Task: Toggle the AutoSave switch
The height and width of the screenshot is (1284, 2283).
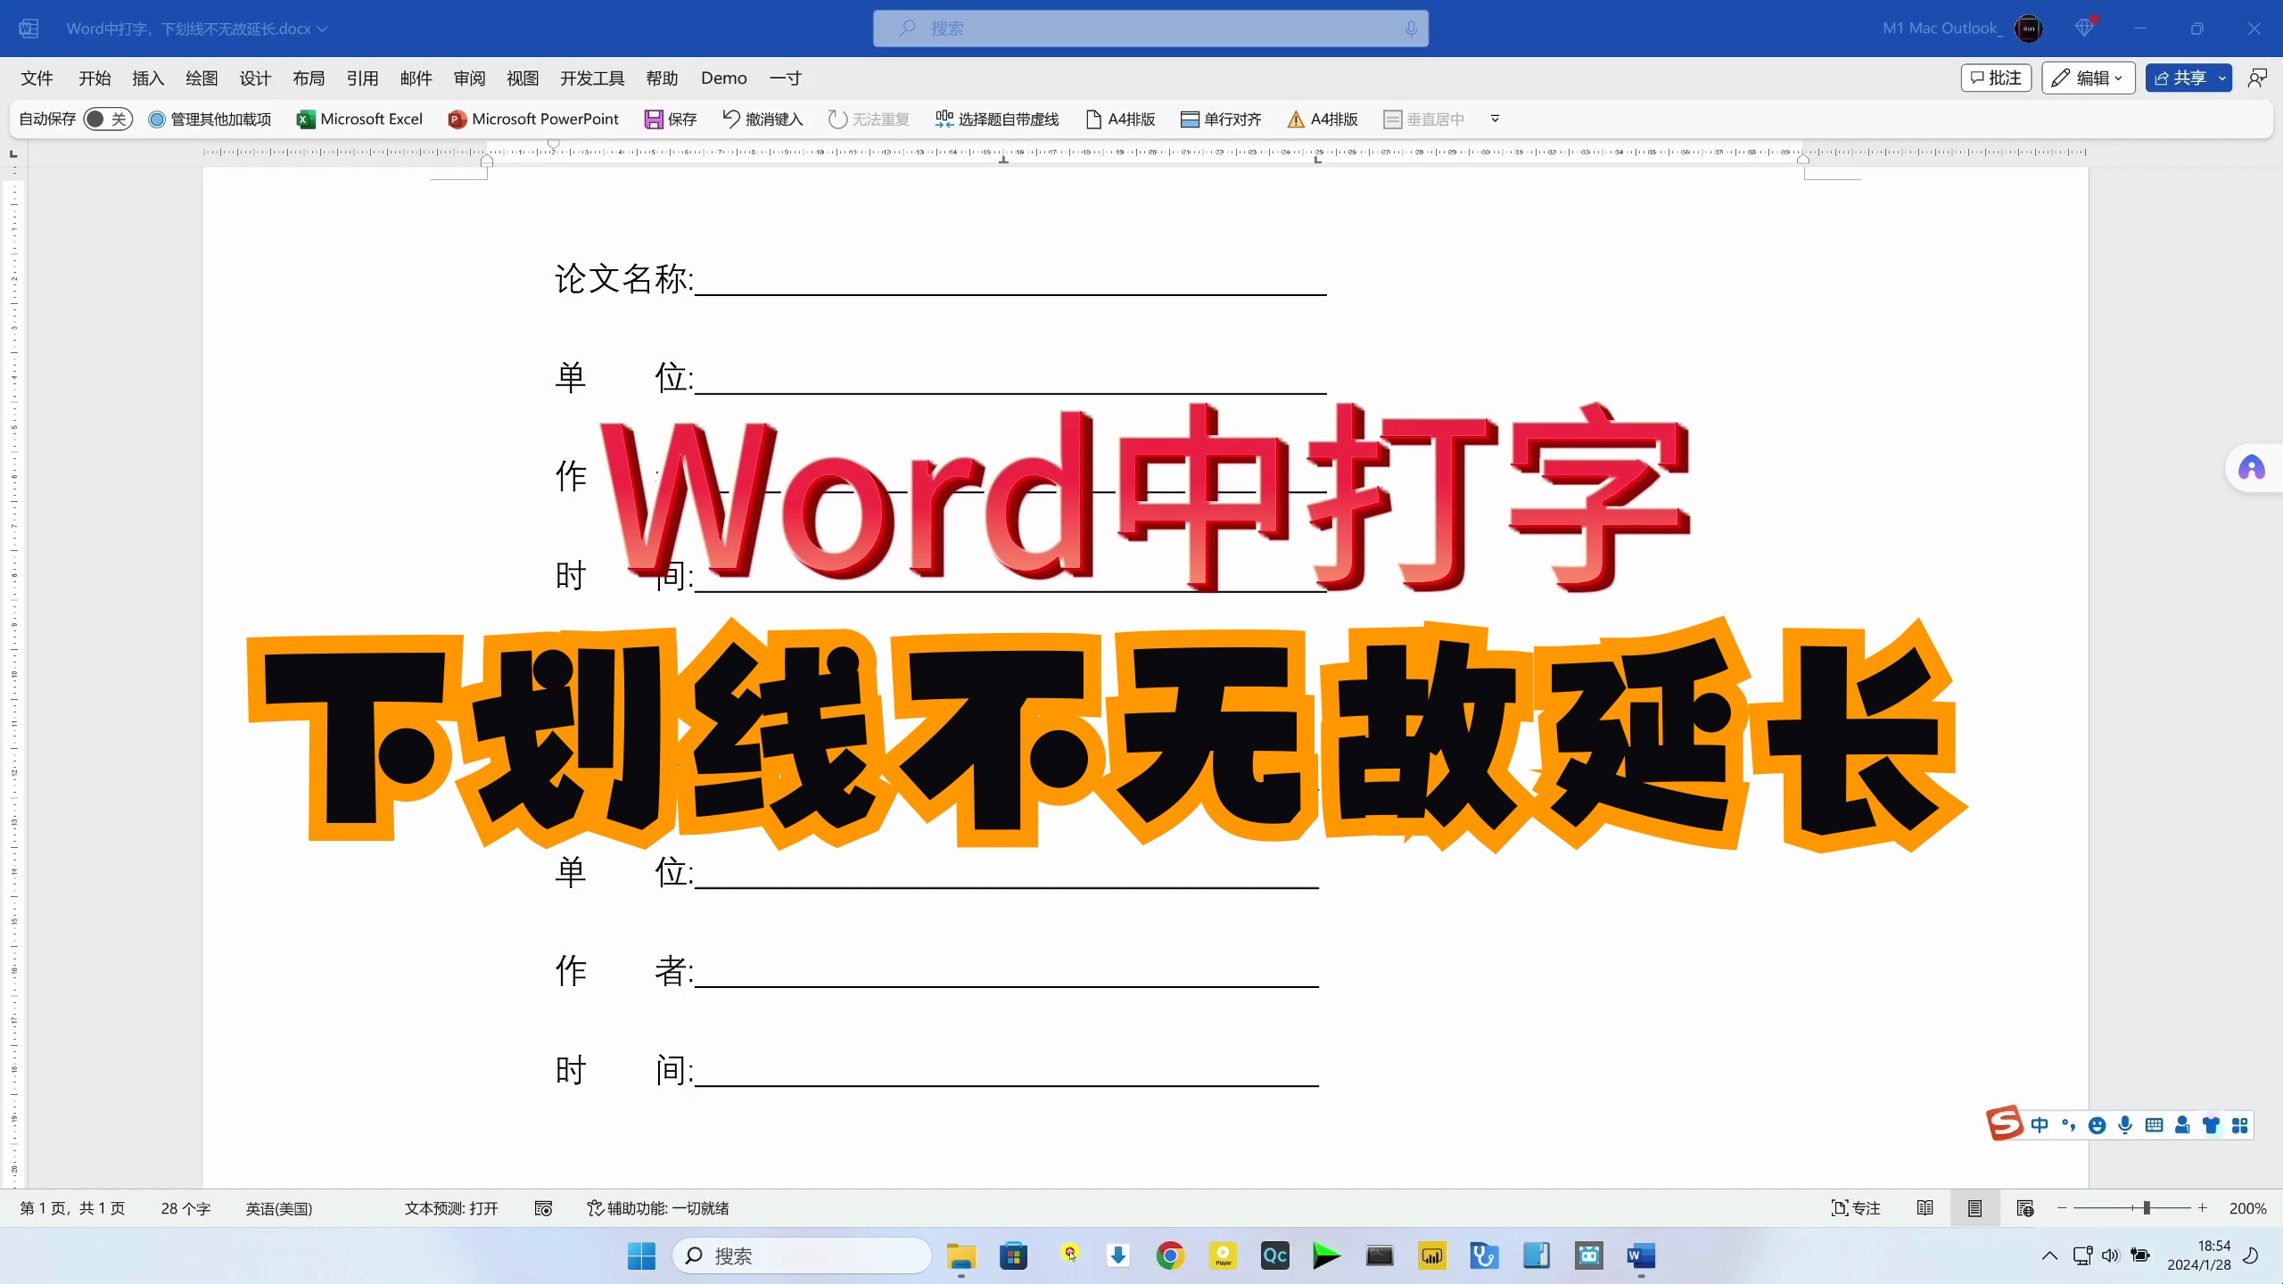Action: (x=107, y=119)
